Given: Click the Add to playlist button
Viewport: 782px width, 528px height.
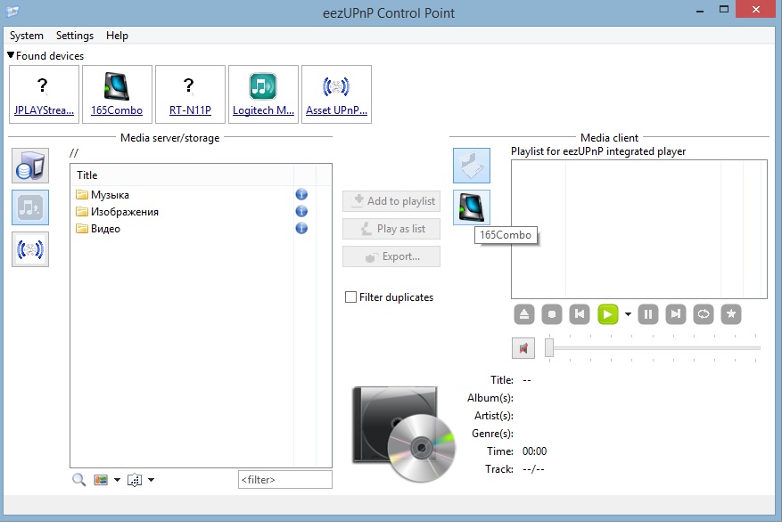Looking at the screenshot, I should click(391, 201).
